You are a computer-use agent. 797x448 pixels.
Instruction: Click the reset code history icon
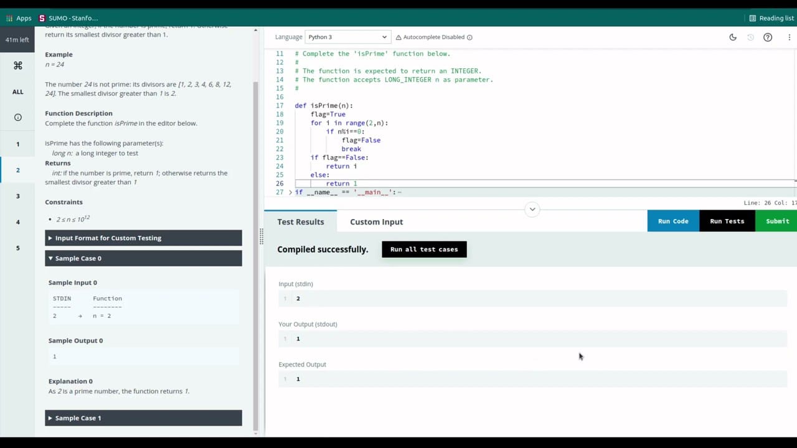750,37
